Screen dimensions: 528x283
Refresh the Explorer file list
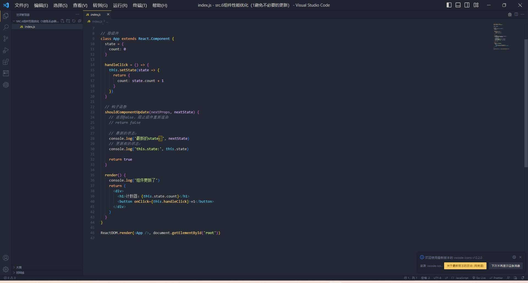tap(74, 21)
